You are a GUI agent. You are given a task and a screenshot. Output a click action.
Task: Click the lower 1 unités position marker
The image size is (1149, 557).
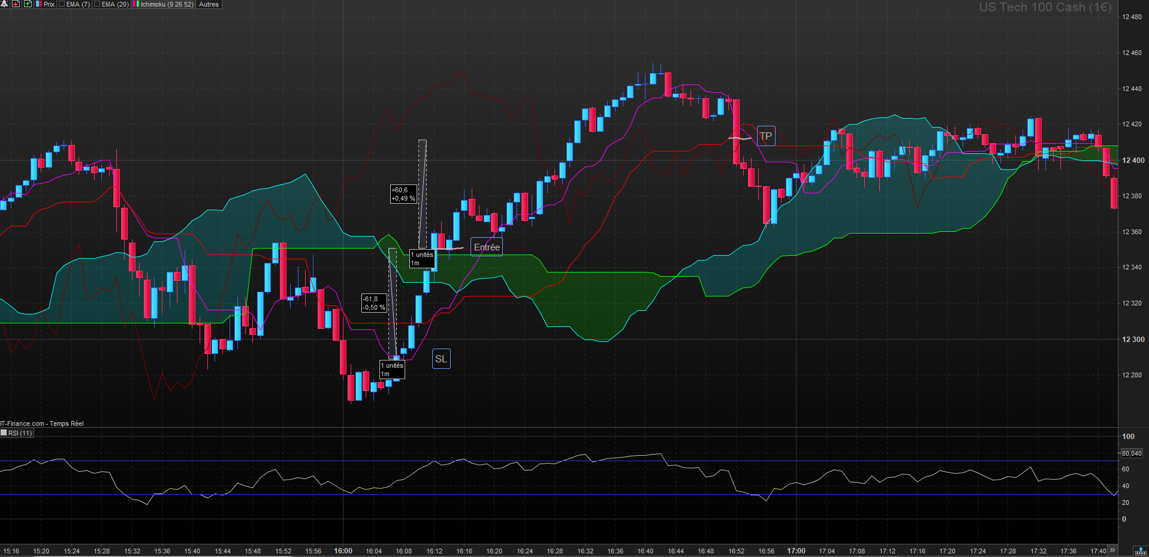coord(392,370)
